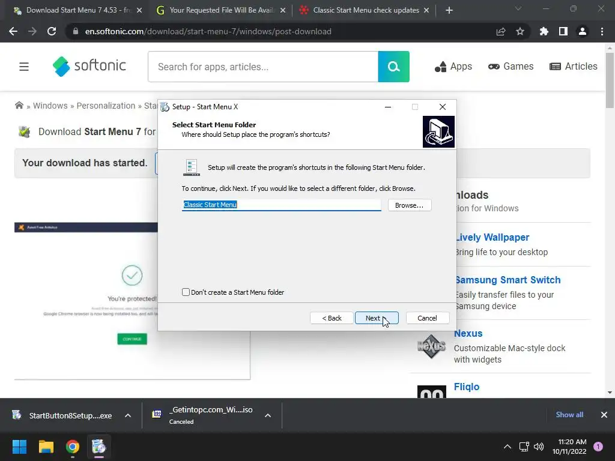Open the Chrome extensions puzzle icon
The width and height of the screenshot is (615, 461).
click(544, 31)
